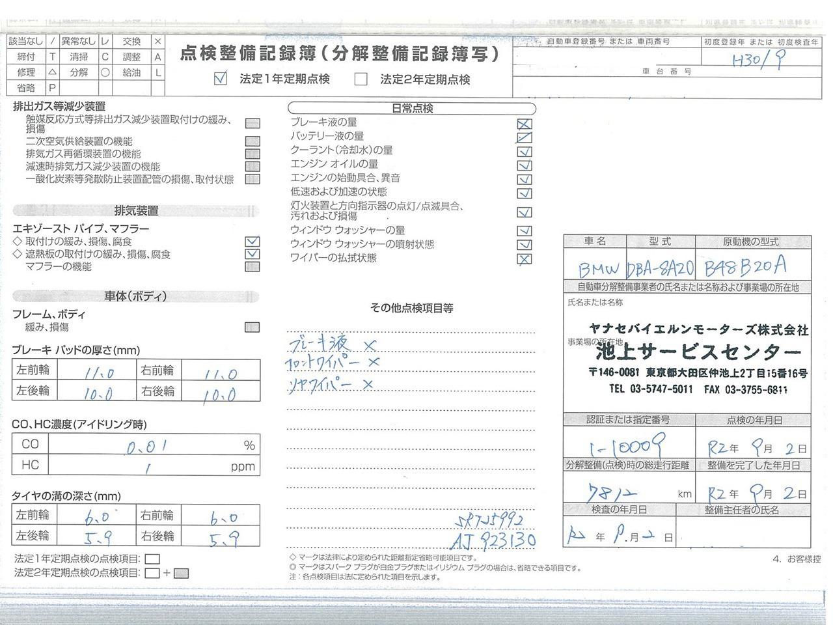Click the 池上サービスセンター stamp text
This screenshot has width=833, height=625.
[698, 353]
